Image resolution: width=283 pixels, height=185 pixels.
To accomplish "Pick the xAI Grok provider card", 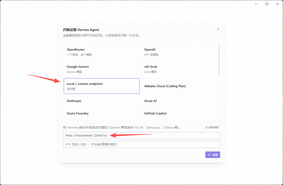I will click(x=179, y=69).
